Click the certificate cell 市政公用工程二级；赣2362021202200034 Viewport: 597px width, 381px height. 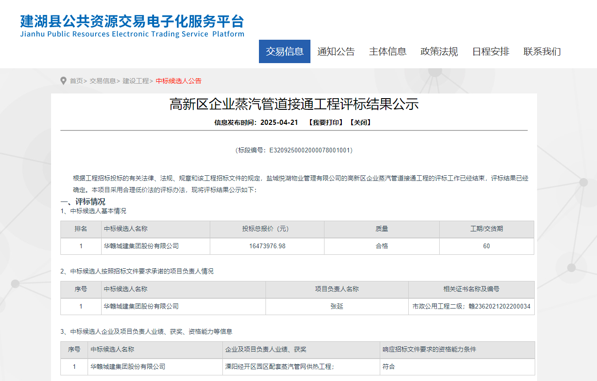pyautogui.click(x=472, y=307)
